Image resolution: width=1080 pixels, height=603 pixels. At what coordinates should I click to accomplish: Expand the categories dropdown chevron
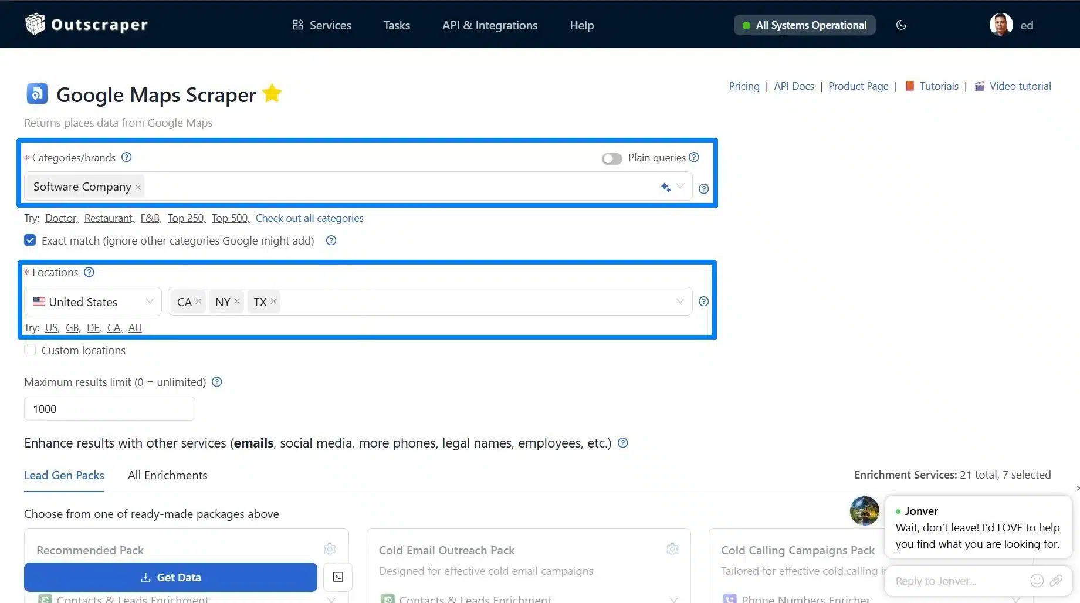pyautogui.click(x=680, y=187)
